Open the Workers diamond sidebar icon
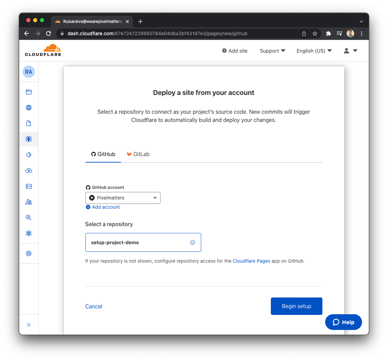The height and width of the screenshot is (360, 388). click(x=29, y=155)
